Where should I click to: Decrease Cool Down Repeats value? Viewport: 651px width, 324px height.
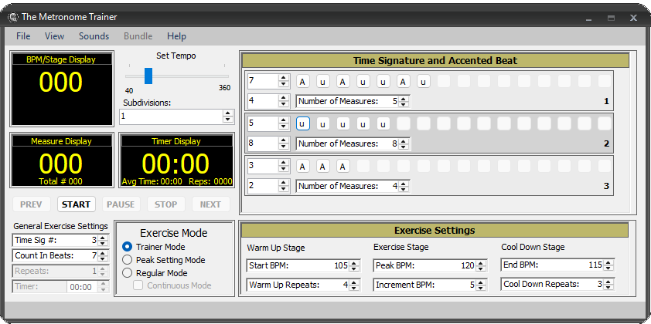[608, 287]
